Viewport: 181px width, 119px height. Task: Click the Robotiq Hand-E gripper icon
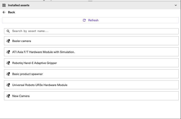point(8,63)
